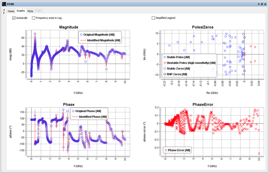Image resolution: width=269 pixels, height=173 pixels.
Task: Click the mag (dB) axis label
Action: coord(11,54)
